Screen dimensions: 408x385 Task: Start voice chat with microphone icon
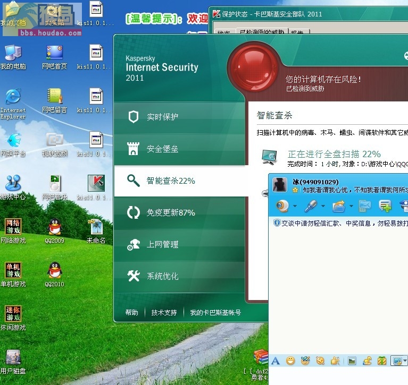click(x=311, y=206)
